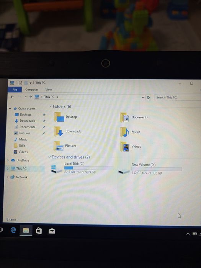Image resolution: width=201 pixels, height=268 pixels.
Task: Click the Forward arrow in navigation bar
Action: pos(20,97)
